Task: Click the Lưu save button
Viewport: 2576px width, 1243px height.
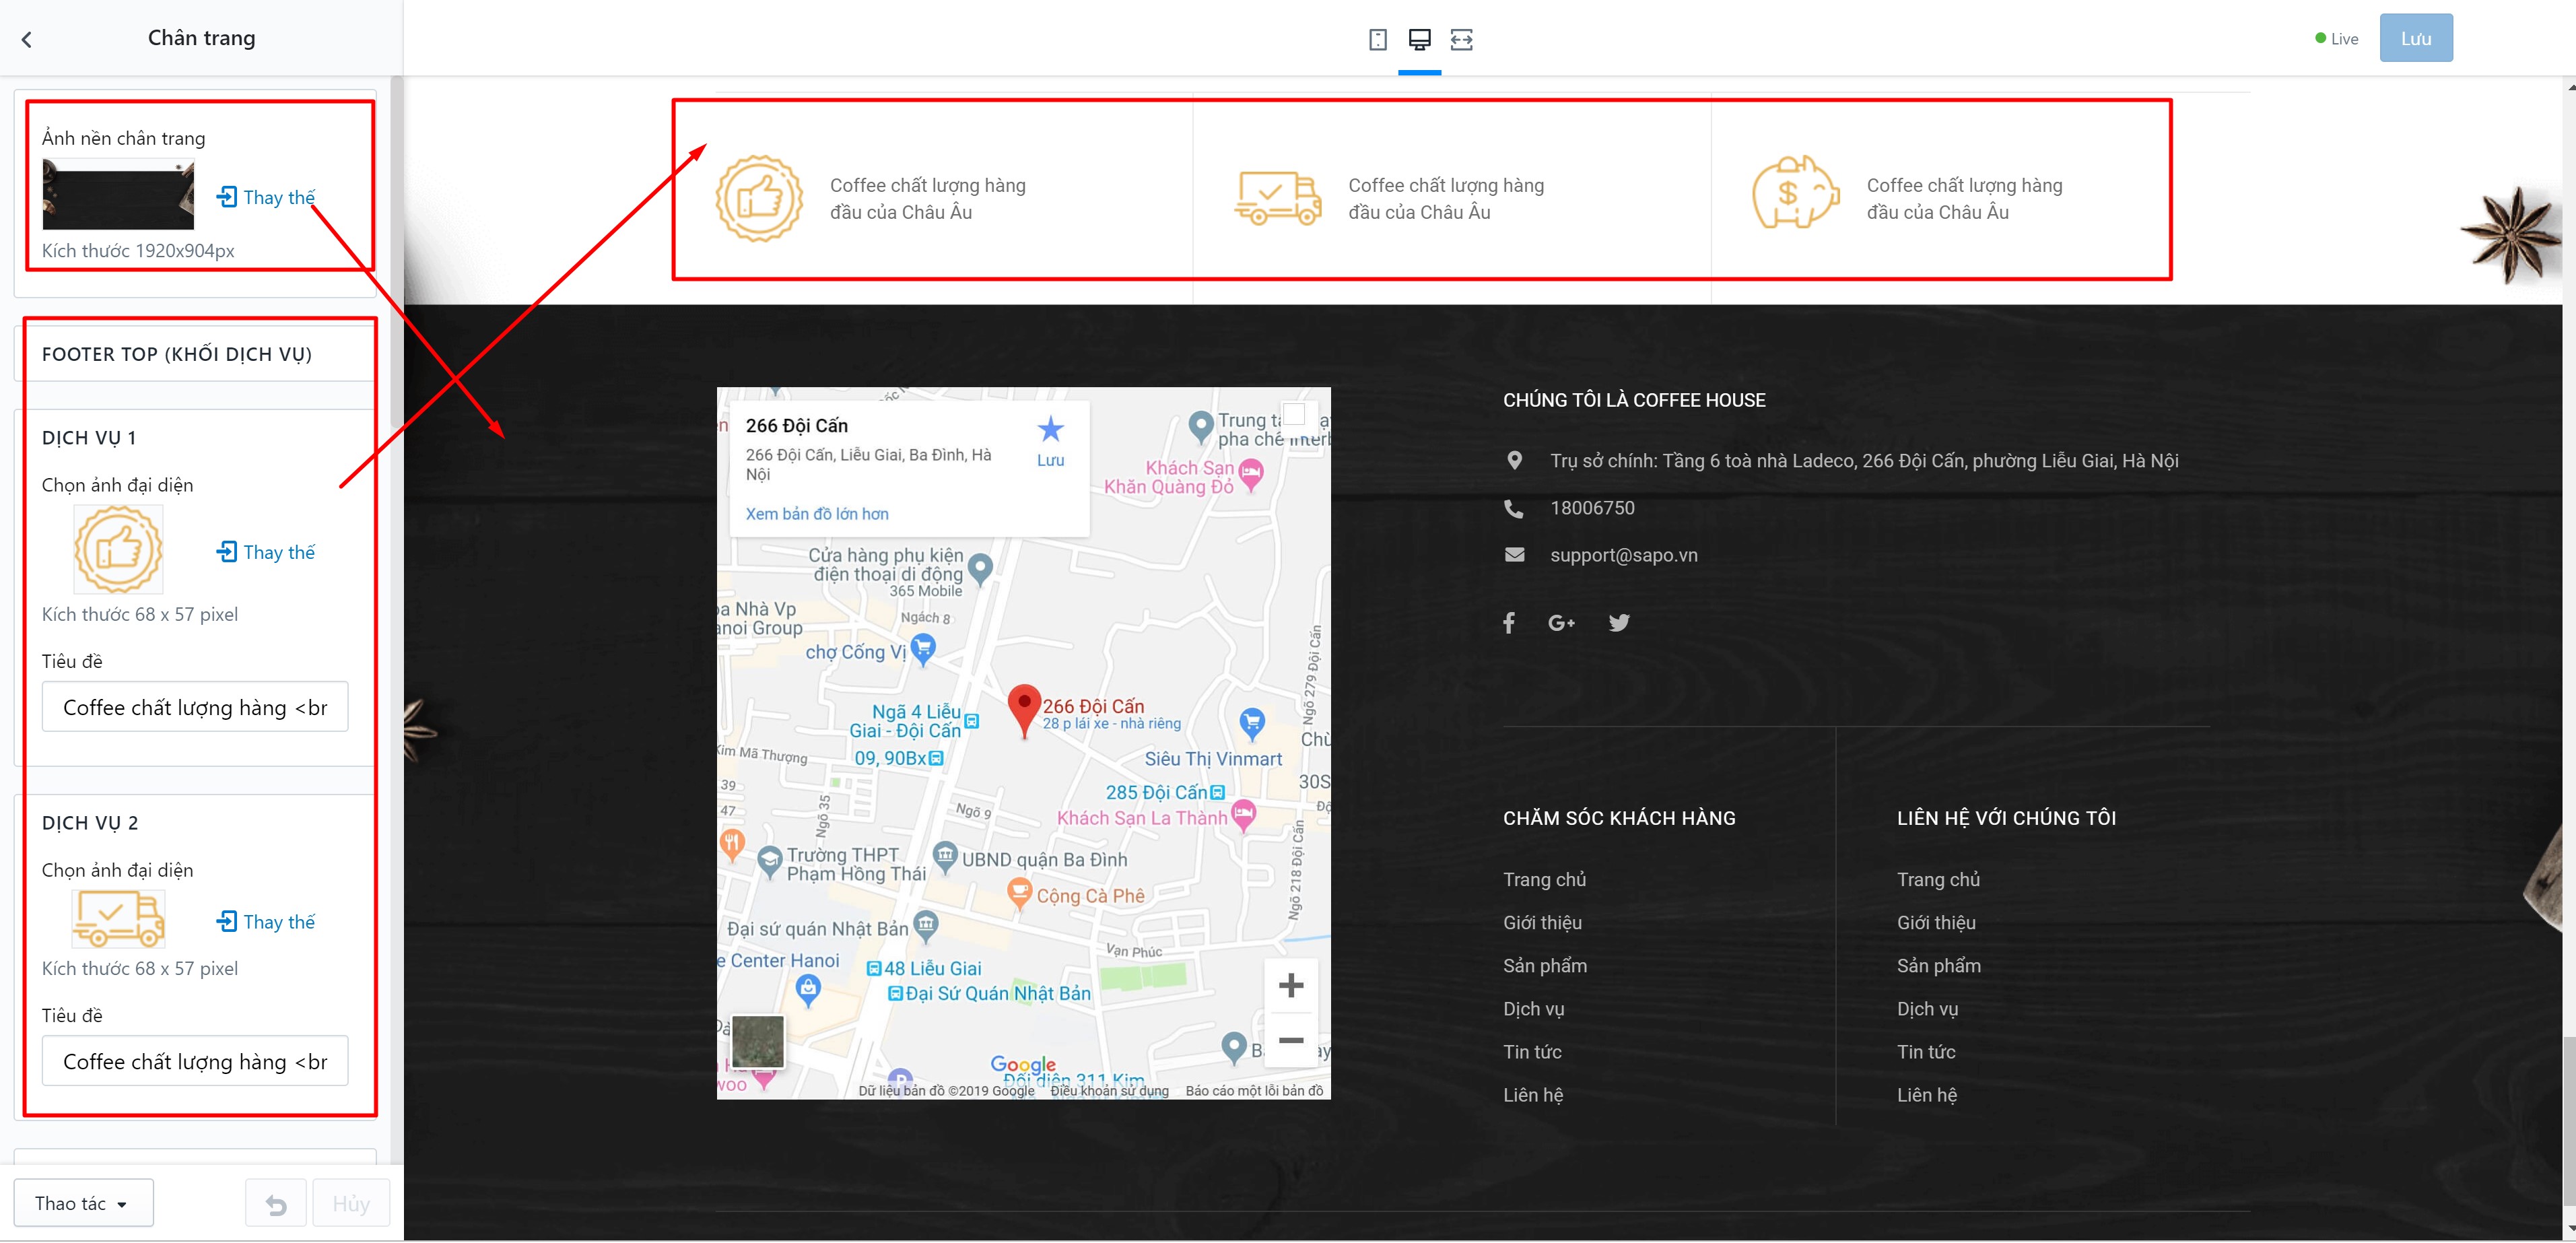Action: coord(2415,38)
